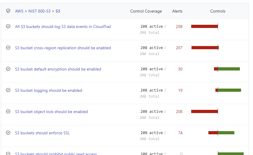
Task: Open All S3 buckets should log S3 data events
Action: coord(63,27)
